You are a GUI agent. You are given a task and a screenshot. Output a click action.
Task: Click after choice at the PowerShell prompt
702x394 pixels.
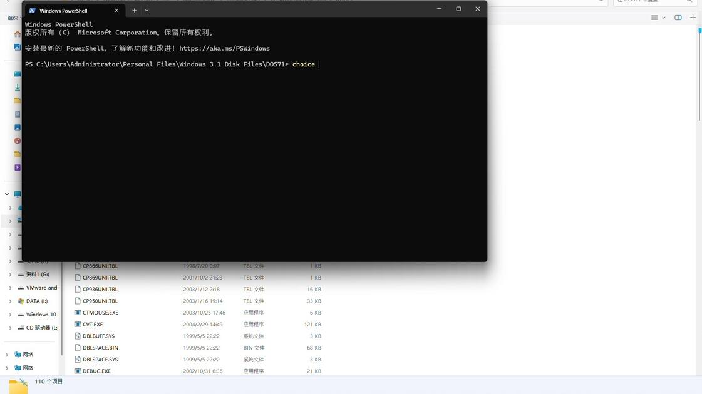click(x=319, y=64)
